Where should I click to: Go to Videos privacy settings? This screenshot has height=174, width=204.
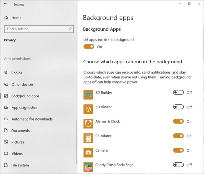coord(39,154)
